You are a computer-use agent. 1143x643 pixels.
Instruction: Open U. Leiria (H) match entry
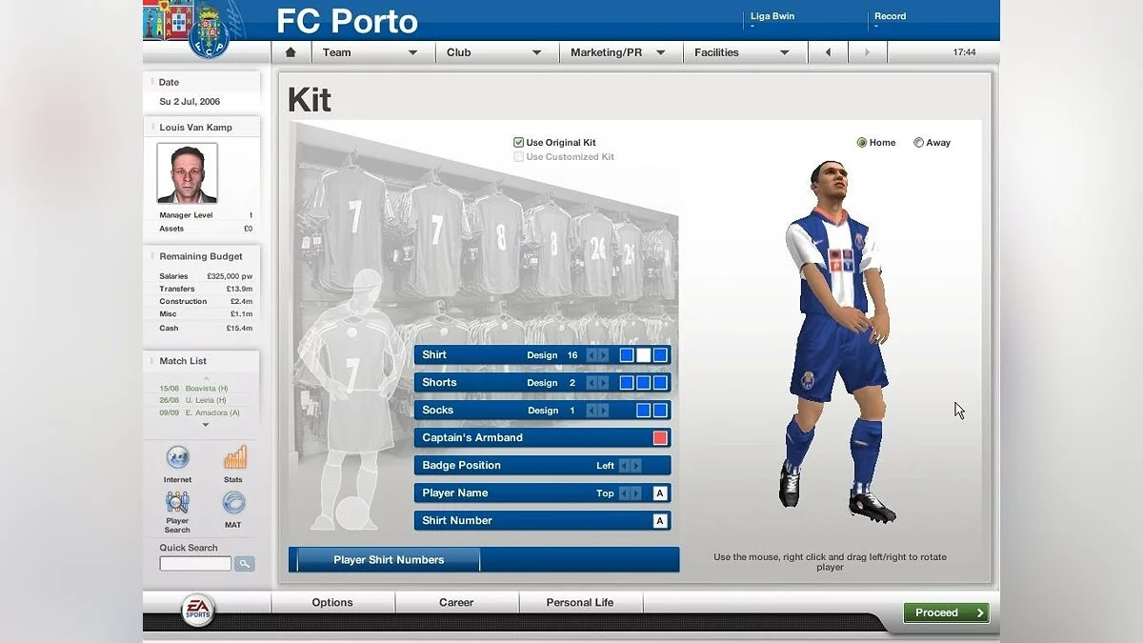point(193,400)
